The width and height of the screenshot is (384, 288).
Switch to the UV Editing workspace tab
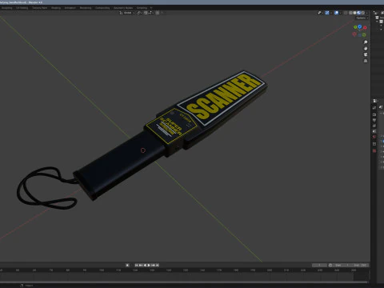(22, 8)
